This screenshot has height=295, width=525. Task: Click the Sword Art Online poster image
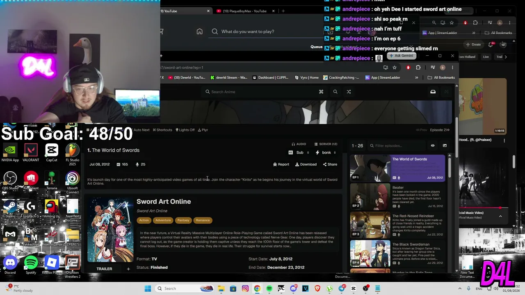tap(110, 230)
